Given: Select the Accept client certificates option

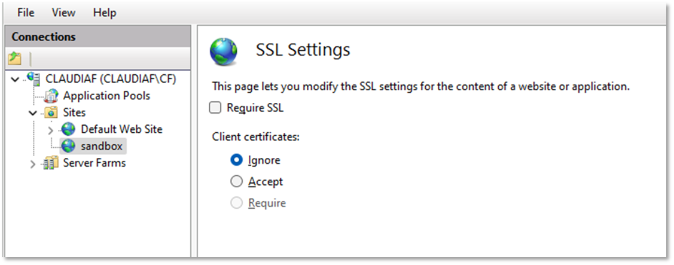Looking at the screenshot, I should [237, 182].
